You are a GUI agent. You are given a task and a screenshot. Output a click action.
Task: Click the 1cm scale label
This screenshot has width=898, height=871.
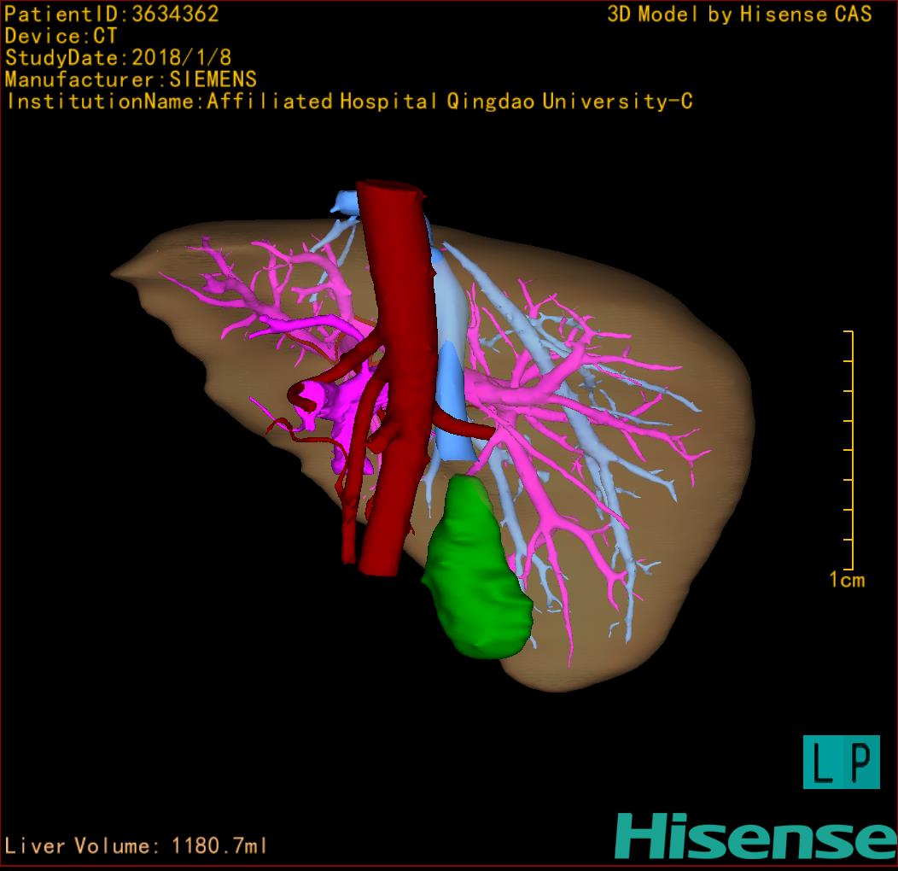click(x=846, y=581)
